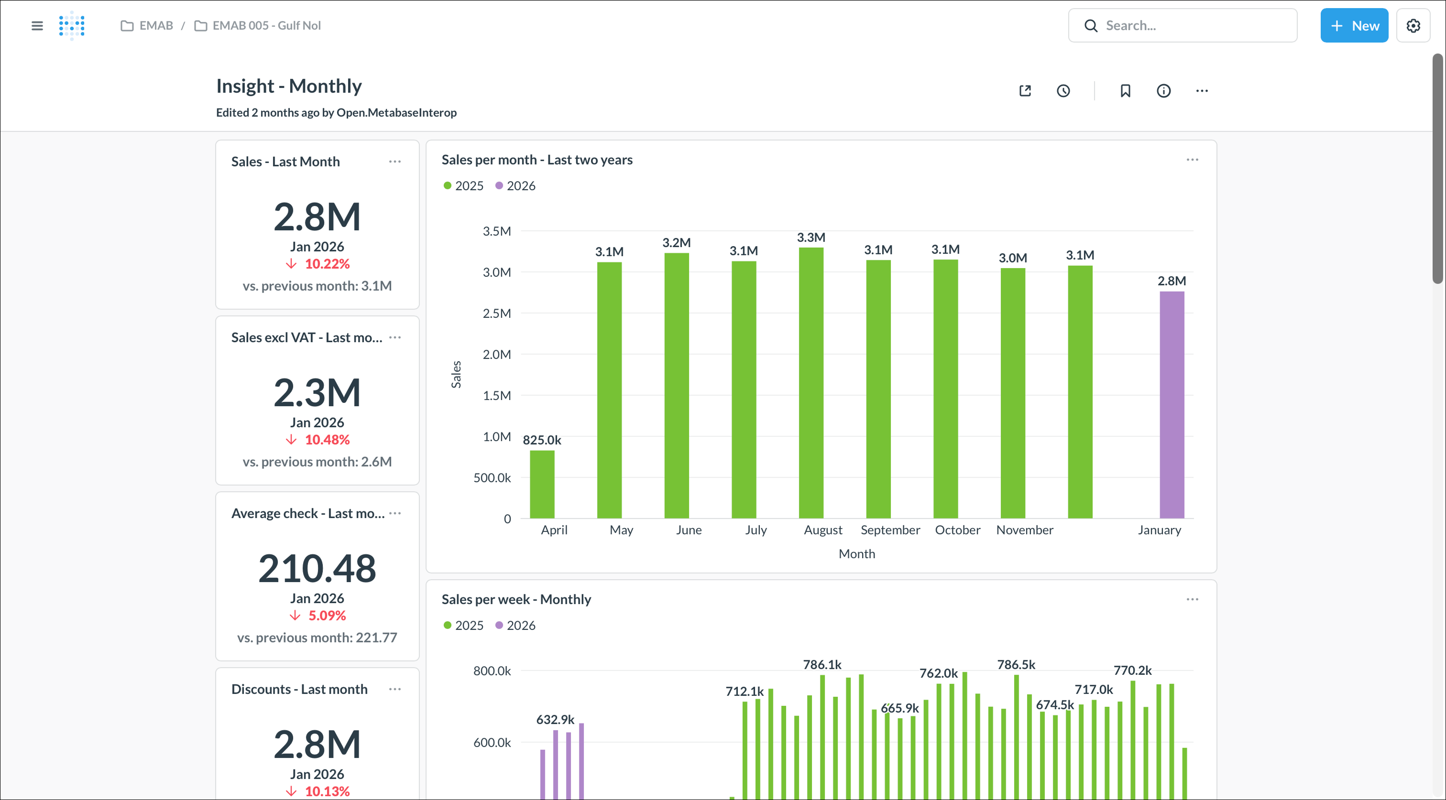Click the dashboard sharing icon

[1025, 90]
